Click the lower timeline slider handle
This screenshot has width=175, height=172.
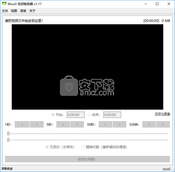(8, 140)
